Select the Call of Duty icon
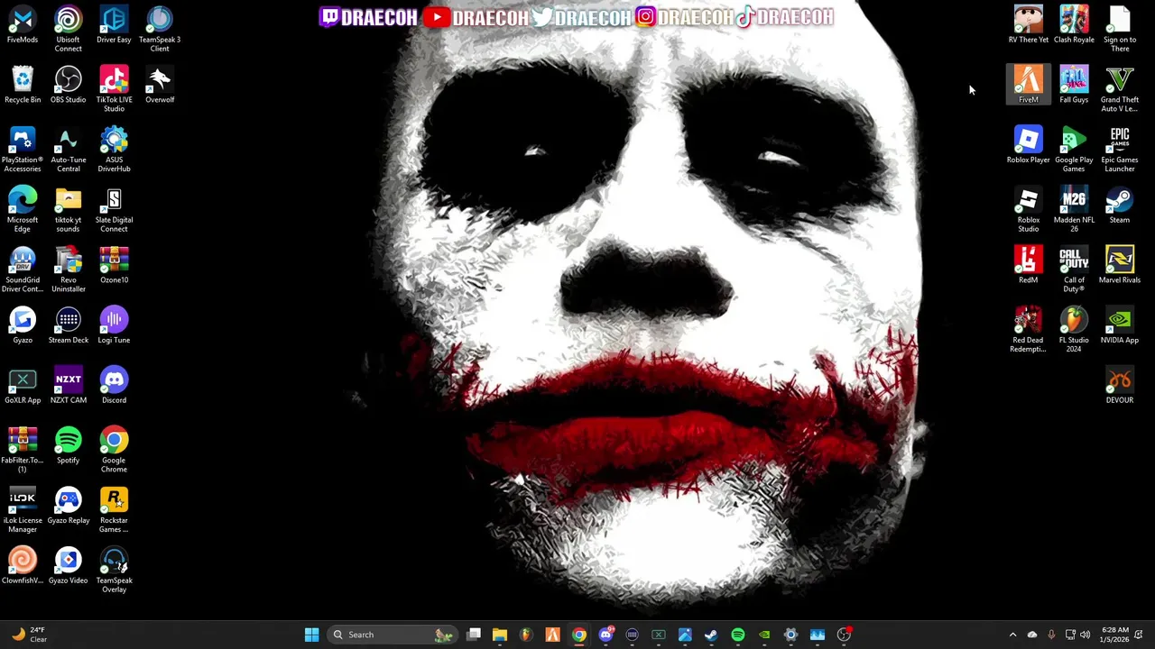Viewport: 1155px width, 649px height. click(1074, 270)
